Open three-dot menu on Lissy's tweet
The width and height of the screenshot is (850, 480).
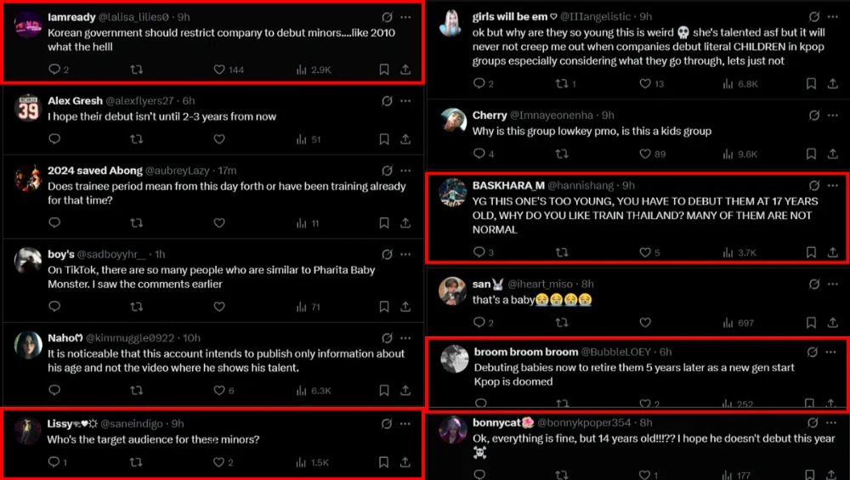pyautogui.click(x=405, y=424)
